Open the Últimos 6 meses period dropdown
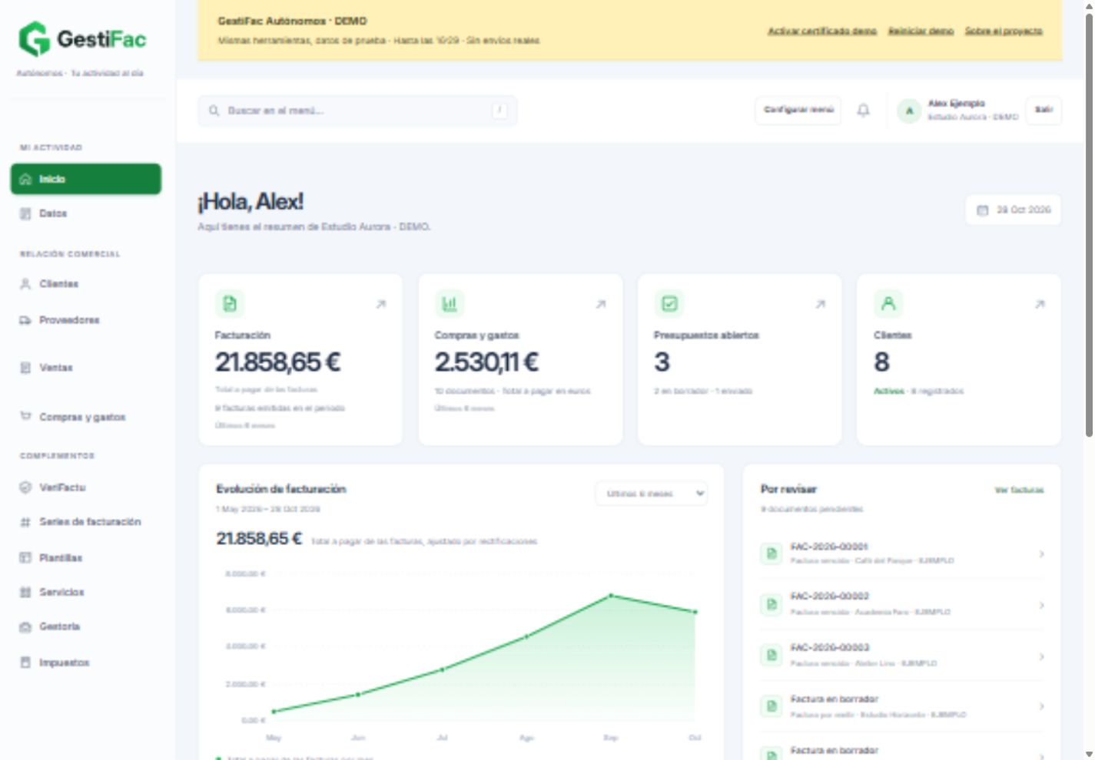Image resolution: width=1095 pixels, height=760 pixels. point(651,494)
